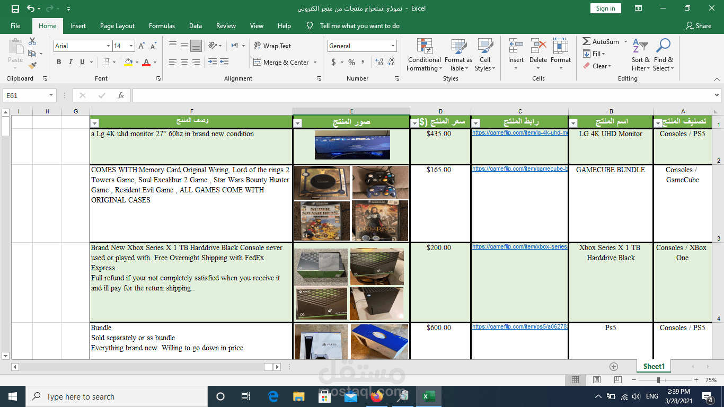This screenshot has width=724, height=407.
Task: Open the gameflip gamecube item link
Action: click(x=520, y=169)
